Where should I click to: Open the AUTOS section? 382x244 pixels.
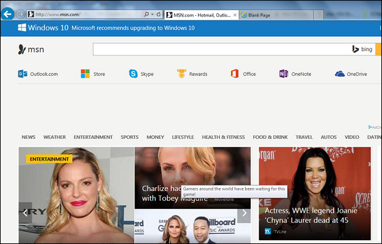click(x=329, y=137)
